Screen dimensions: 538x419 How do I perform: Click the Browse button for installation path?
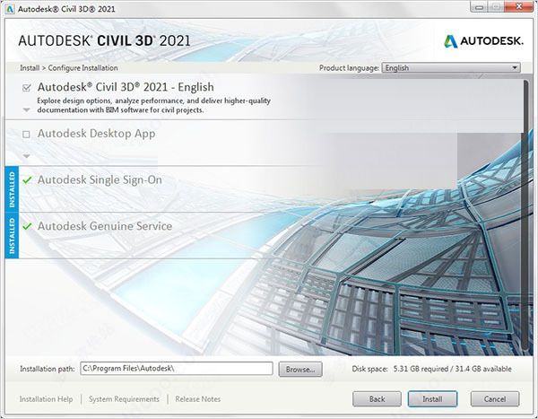(299, 369)
